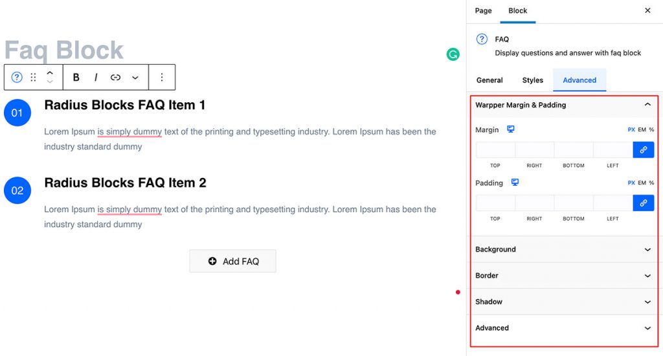Toggle bold formatting
Viewport: 663px width, 356px height.
point(76,78)
